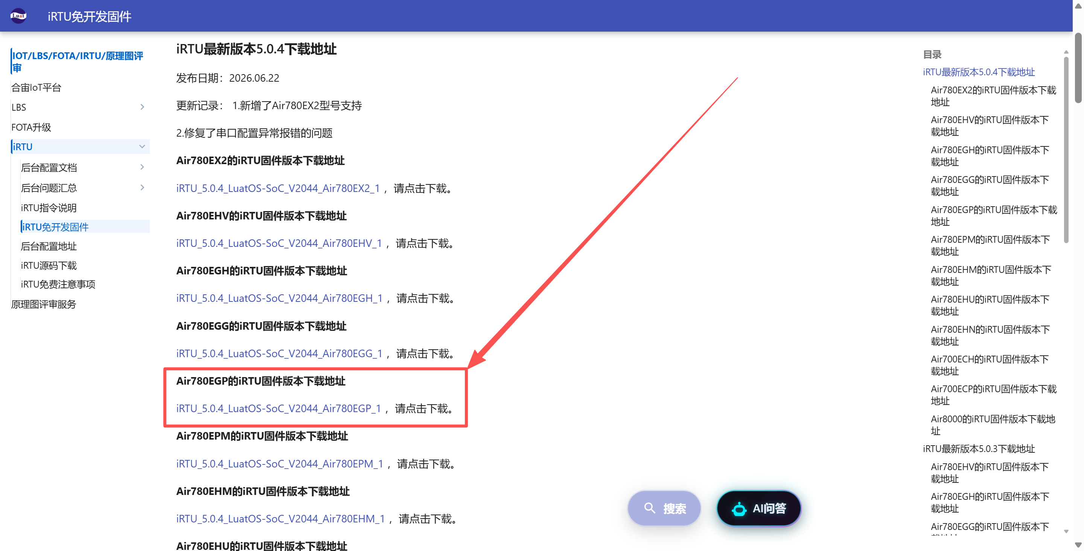Jump to Air700ECP entry in 目录
This screenshot has height=551, width=1084.
click(994, 395)
